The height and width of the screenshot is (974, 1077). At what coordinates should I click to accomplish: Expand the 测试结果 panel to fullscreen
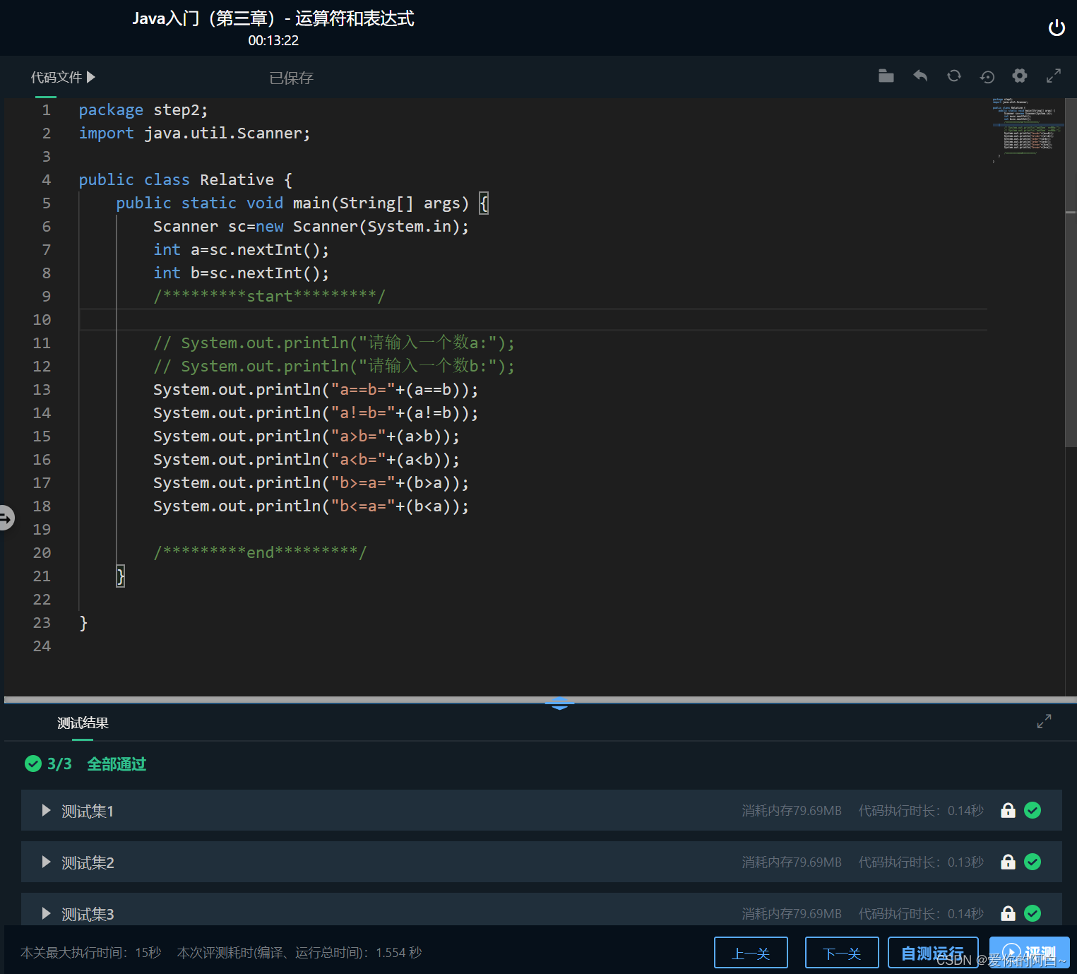click(x=1044, y=721)
